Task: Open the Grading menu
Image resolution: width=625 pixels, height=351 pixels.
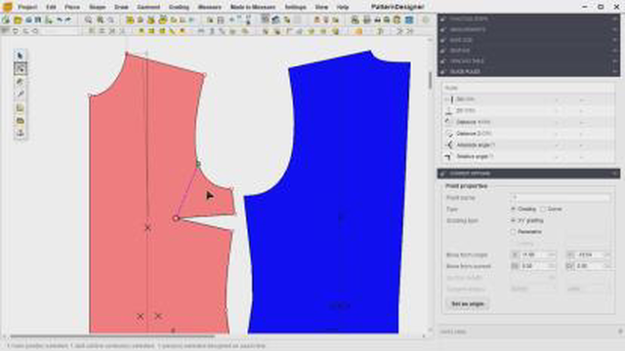Action: pos(179,7)
